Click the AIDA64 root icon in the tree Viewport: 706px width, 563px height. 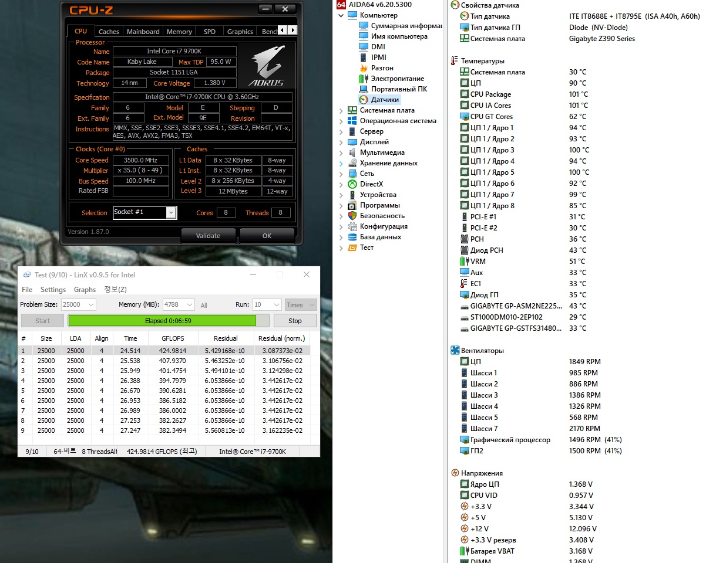click(x=341, y=5)
